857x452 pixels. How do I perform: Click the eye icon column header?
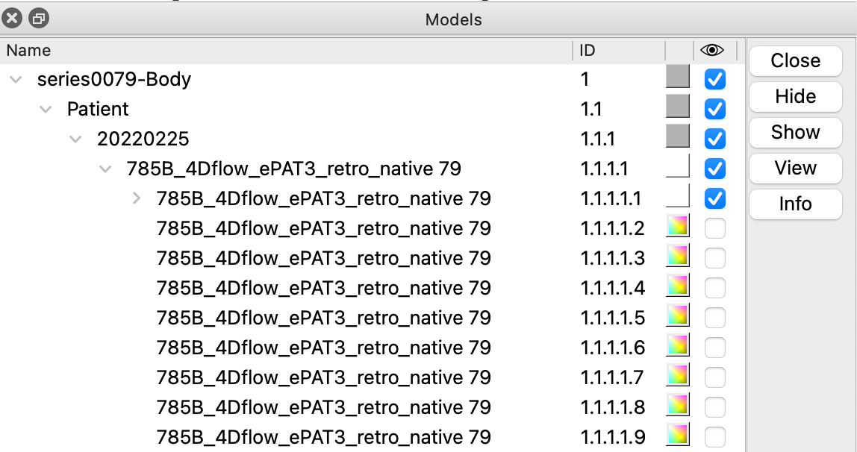pos(713,51)
